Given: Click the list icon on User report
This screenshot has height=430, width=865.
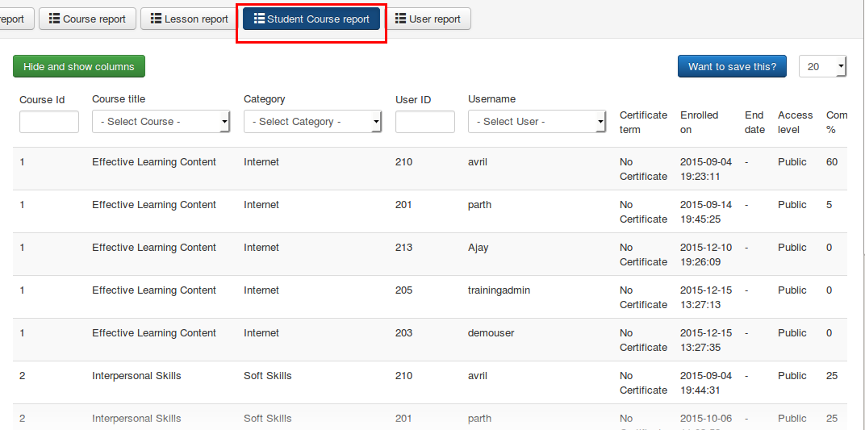Looking at the screenshot, I should coord(401,19).
